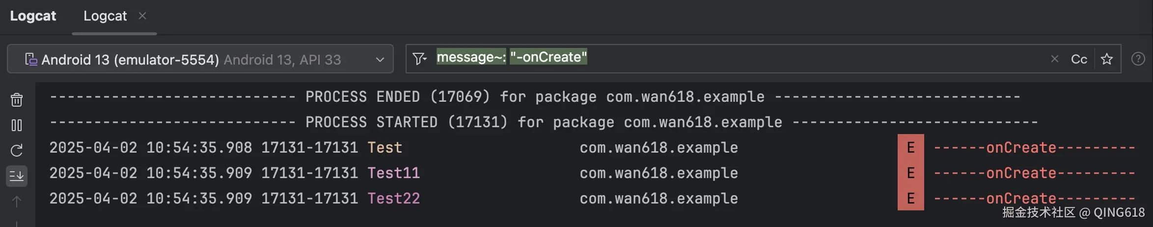Viewport: 1153px width, 227px height.
Task: Close the Logcat tab
Action: pyautogui.click(x=142, y=16)
